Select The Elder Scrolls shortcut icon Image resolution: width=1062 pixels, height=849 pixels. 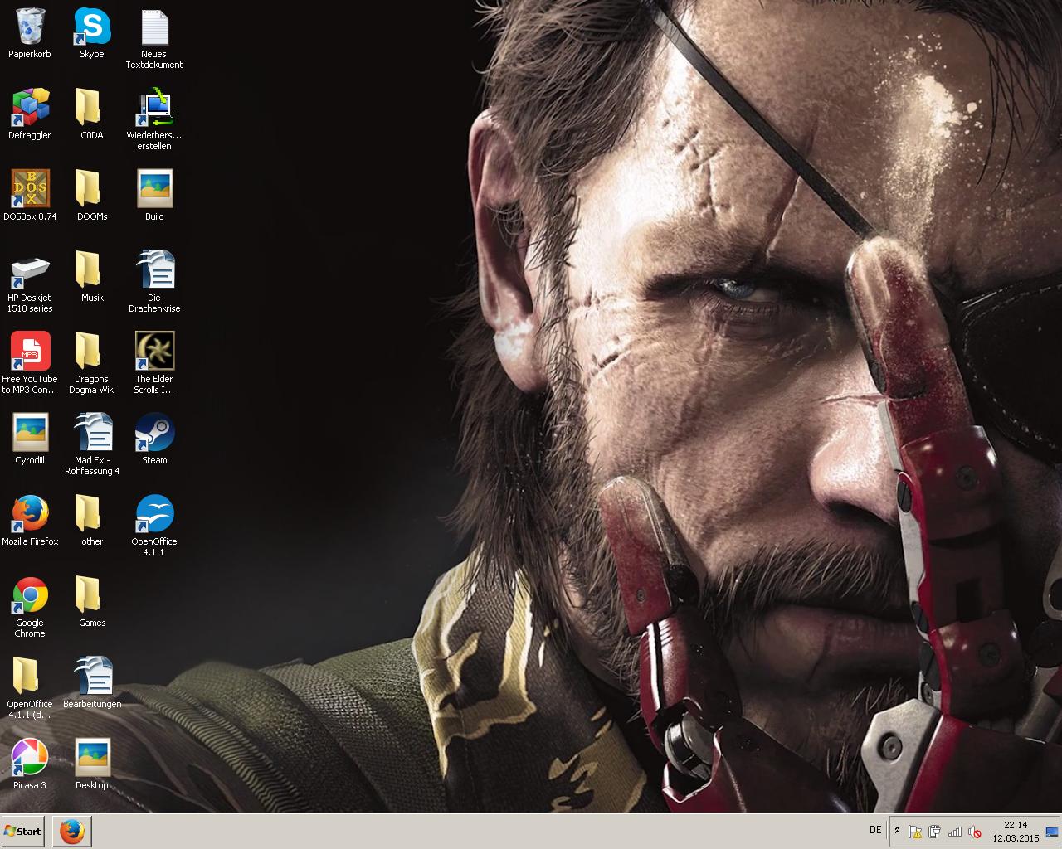[154, 352]
